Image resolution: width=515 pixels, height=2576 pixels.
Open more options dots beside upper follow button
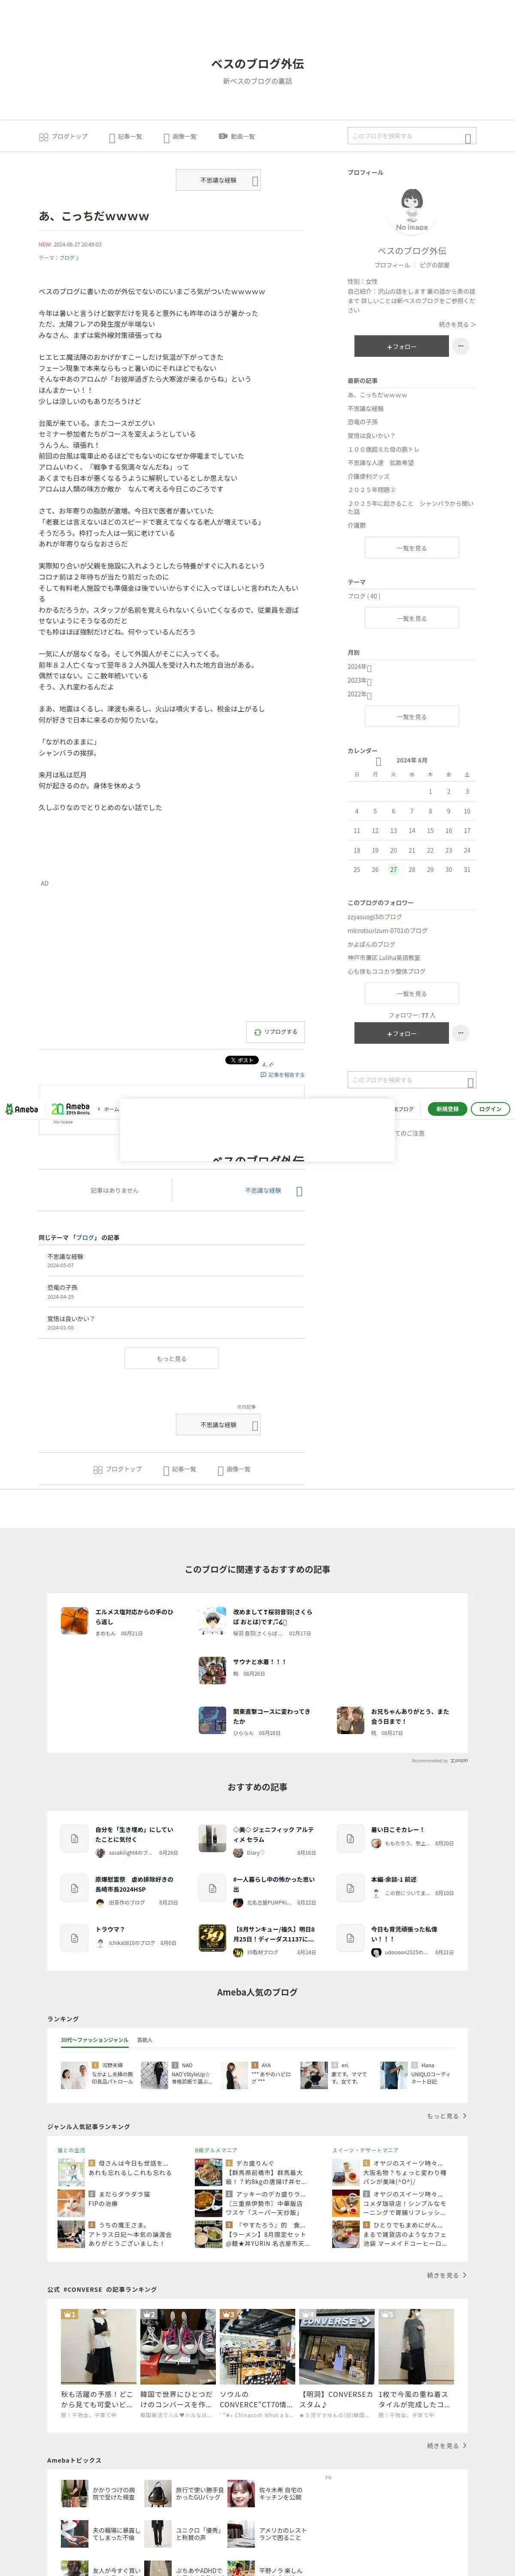point(461,346)
